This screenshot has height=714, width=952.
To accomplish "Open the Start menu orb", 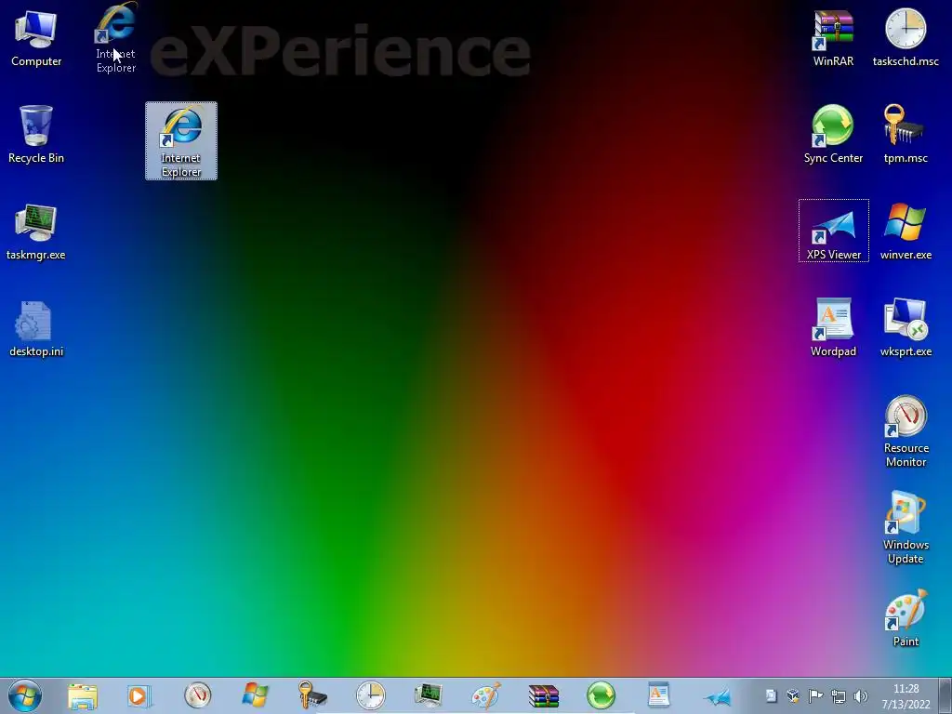I will tap(25, 695).
